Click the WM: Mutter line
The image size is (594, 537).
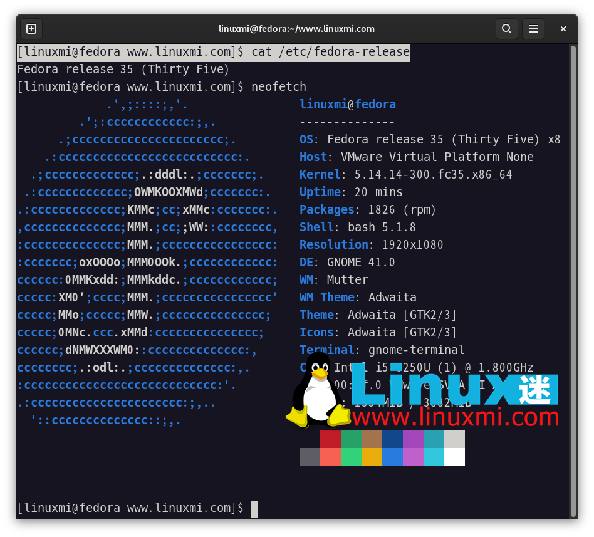[x=334, y=279]
